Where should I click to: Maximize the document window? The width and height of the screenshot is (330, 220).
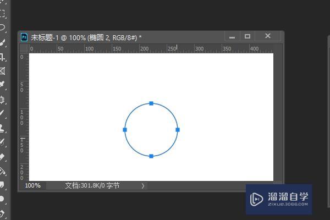[248, 36]
